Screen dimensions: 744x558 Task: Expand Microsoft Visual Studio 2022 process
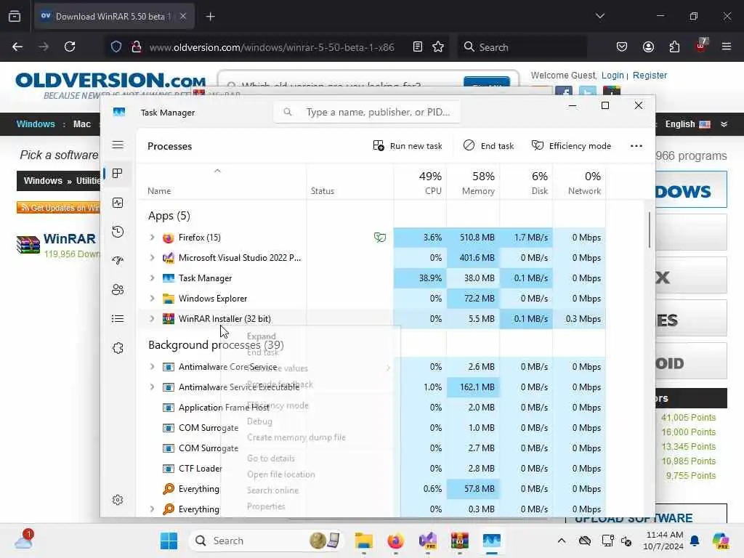[152, 258]
